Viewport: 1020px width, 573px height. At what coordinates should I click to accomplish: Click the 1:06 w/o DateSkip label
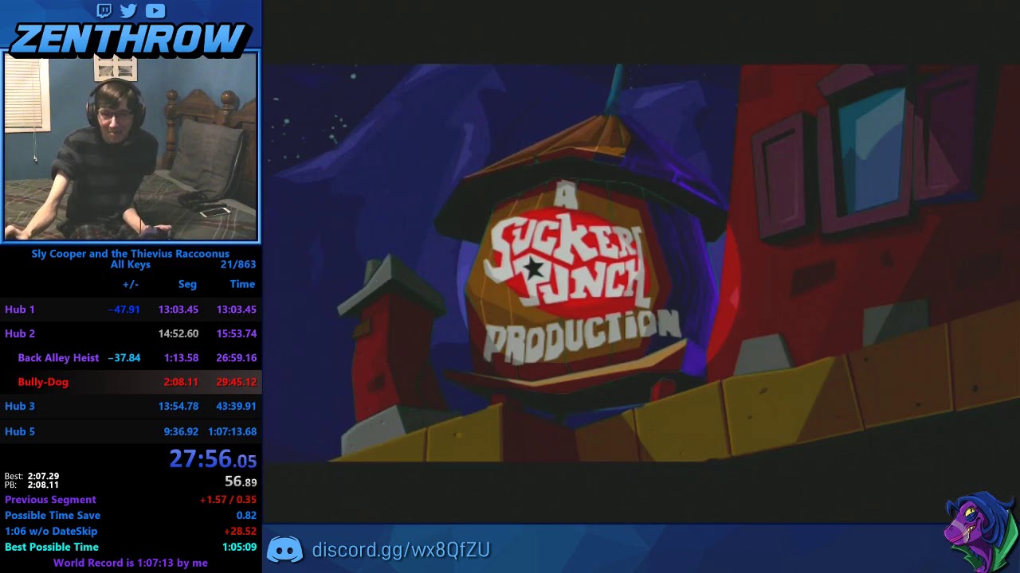click(51, 532)
